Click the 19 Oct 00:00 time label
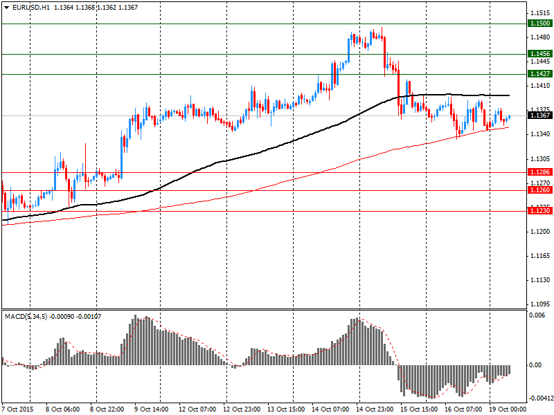The height and width of the screenshot is (415, 554). pos(508,409)
